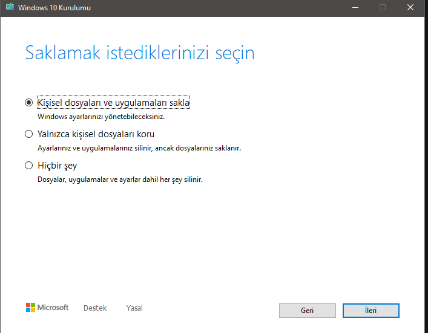The height and width of the screenshot is (333, 428).
Task: Select the 'Hiçbir şey' radio button
Action: [x=28, y=166]
